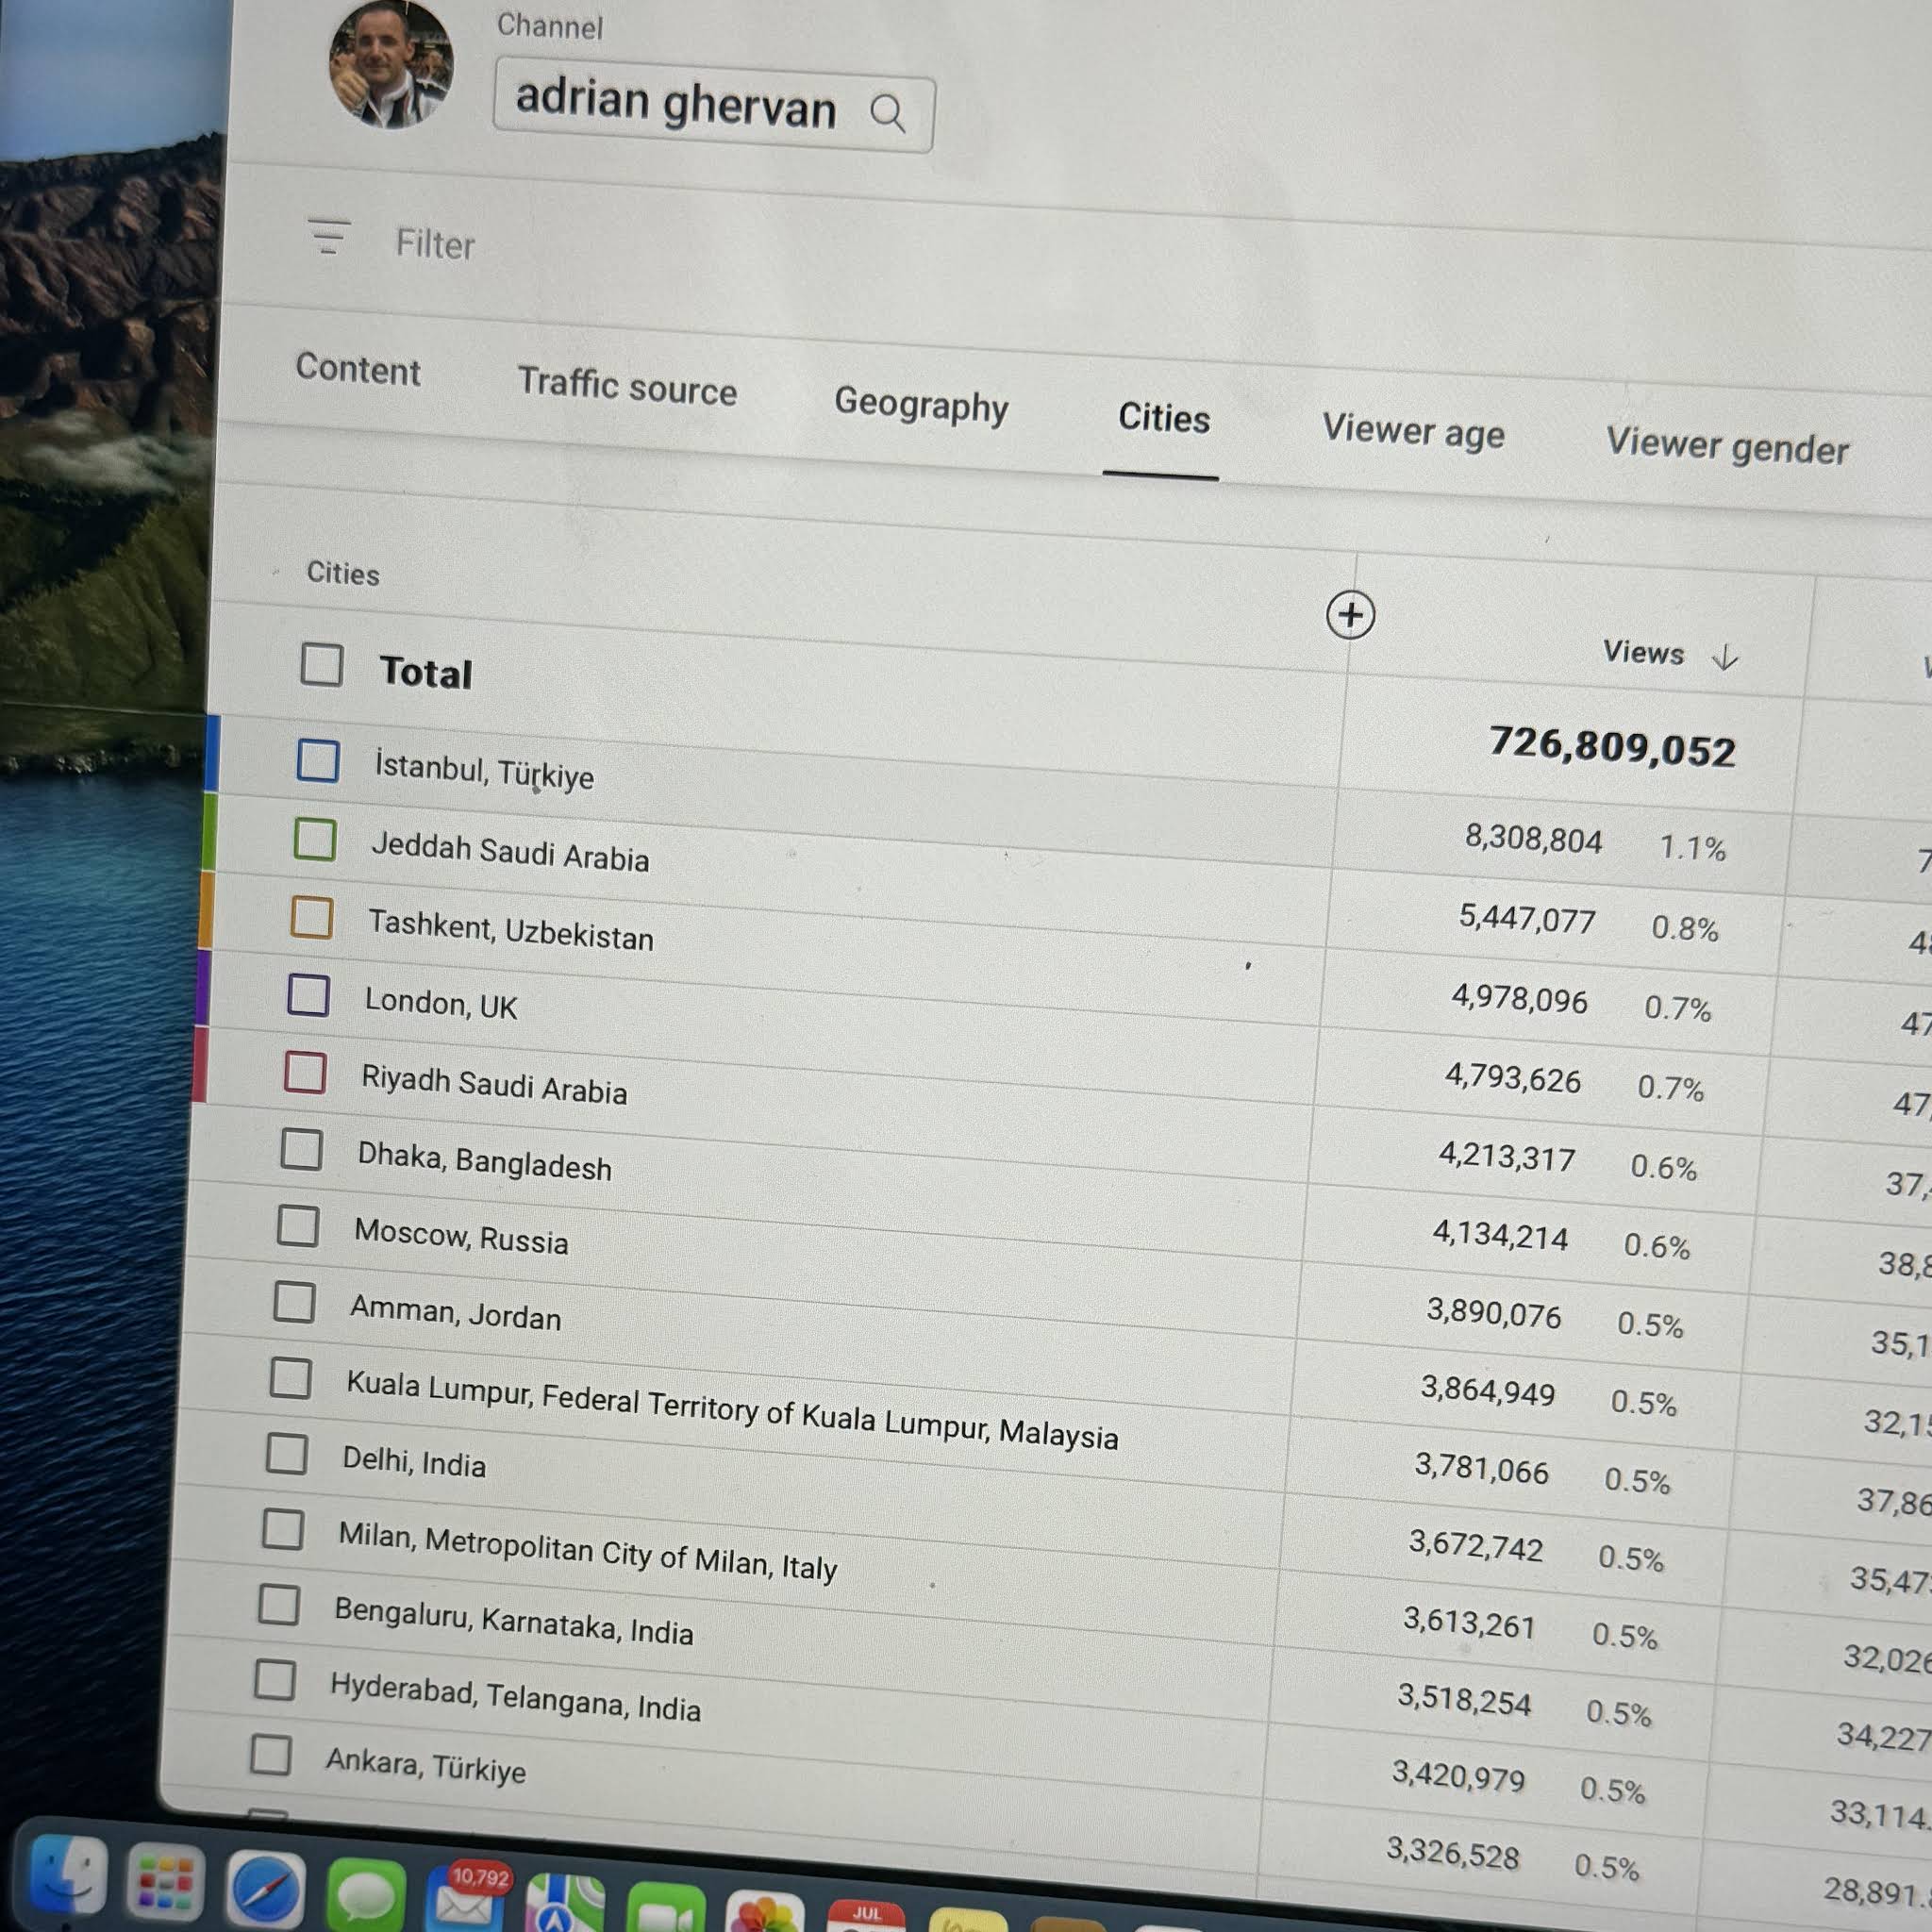The height and width of the screenshot is (1932, 1932).
Task: Launch Safari from the dock
Action: (265, 1888)
